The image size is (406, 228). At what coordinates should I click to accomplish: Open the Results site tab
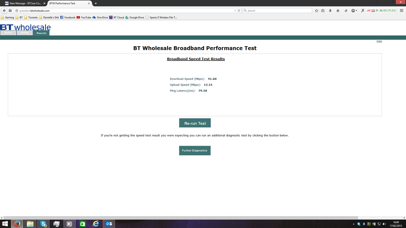pyautogui.click(x=41, y=33)
